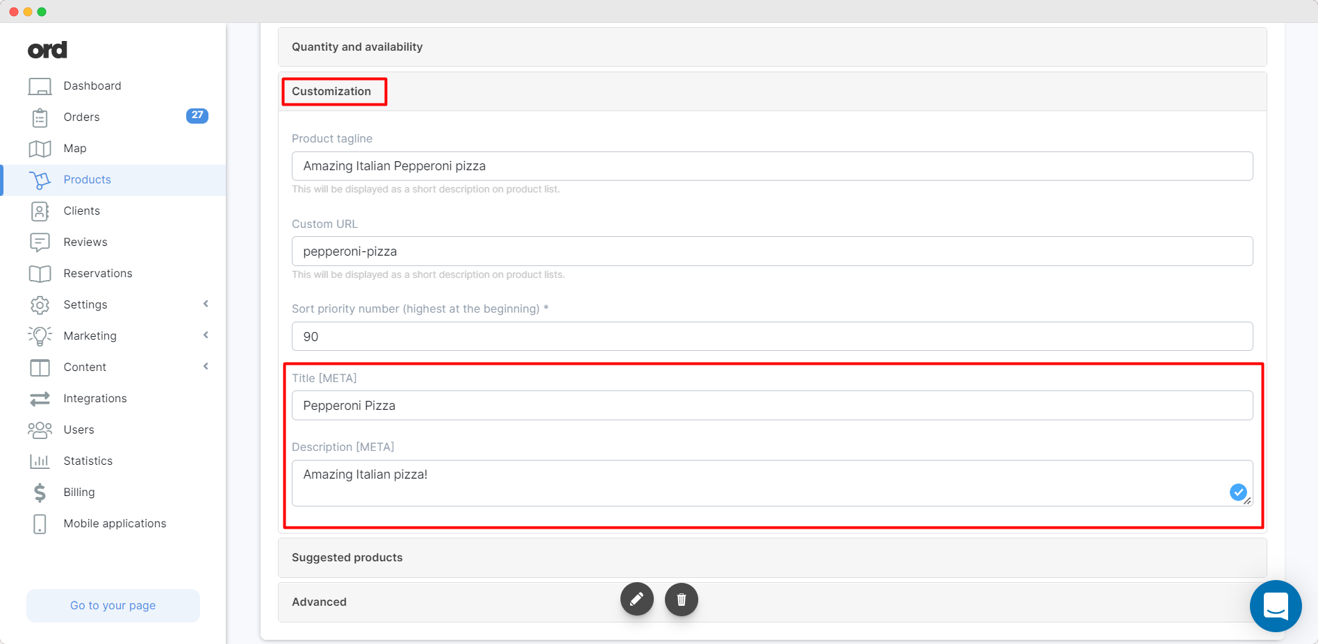Viewport: 1318px width, 644px height.
Task: Click the Map icon in sidebar
Action: (x=40, y=149)
